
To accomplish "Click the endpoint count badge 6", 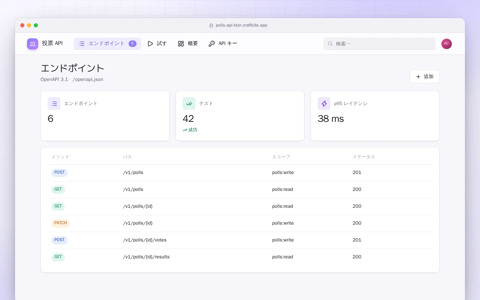I will (132, 43).
